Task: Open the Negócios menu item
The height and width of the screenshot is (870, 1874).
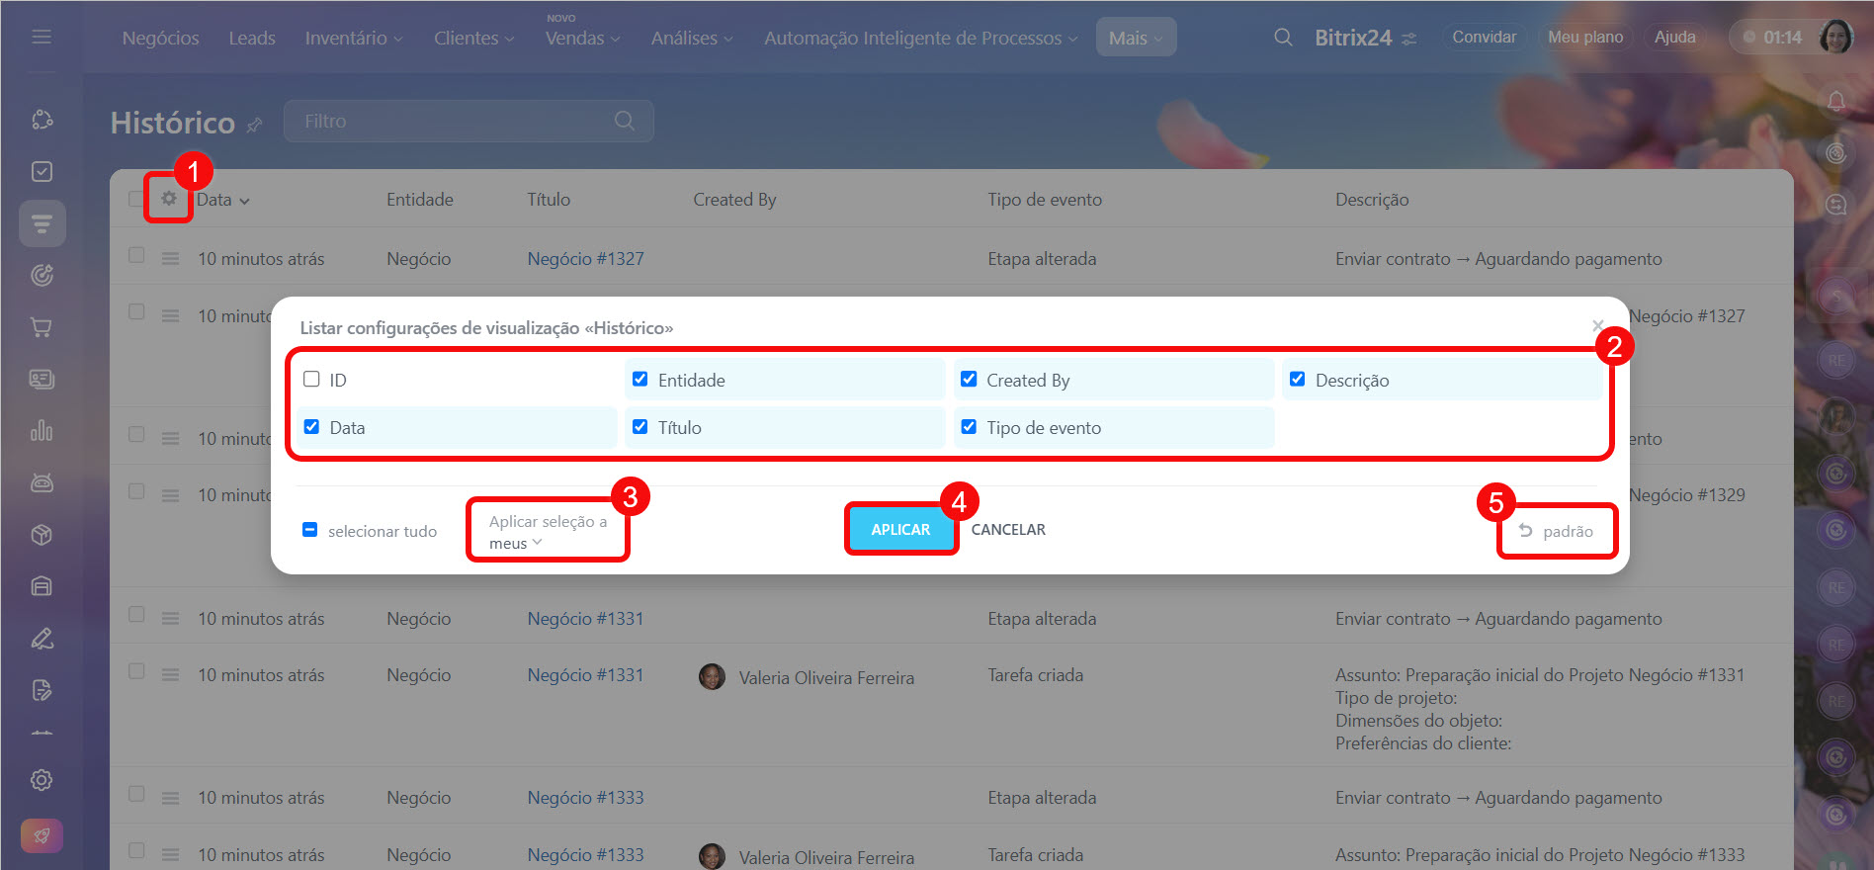Action: coord(160,38)
